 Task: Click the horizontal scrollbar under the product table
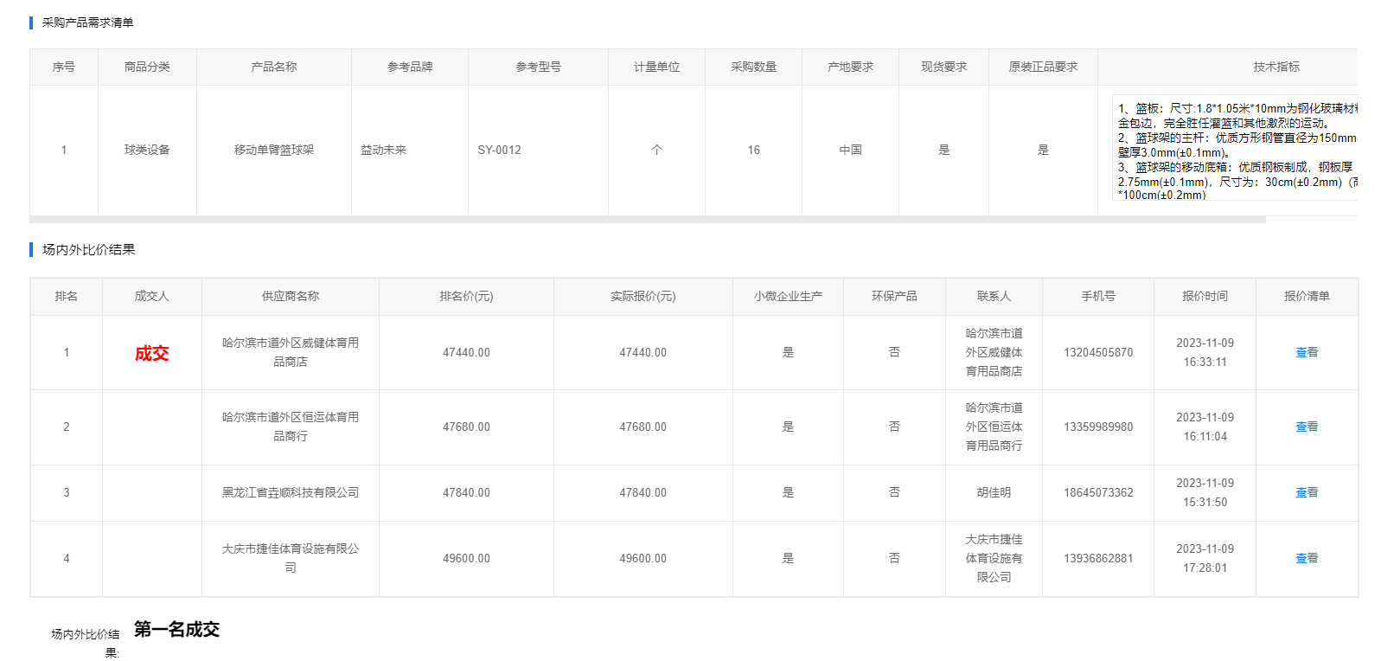click(x=647, y=220)
